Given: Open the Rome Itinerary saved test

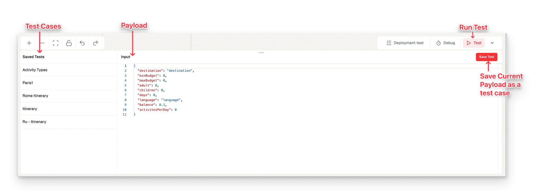Looking at the screenshot, I should point(68,96).
